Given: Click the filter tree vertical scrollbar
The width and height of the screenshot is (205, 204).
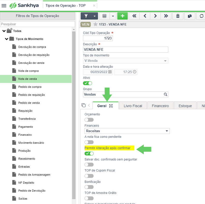Looking at the screenshot, I should [74, 115].
